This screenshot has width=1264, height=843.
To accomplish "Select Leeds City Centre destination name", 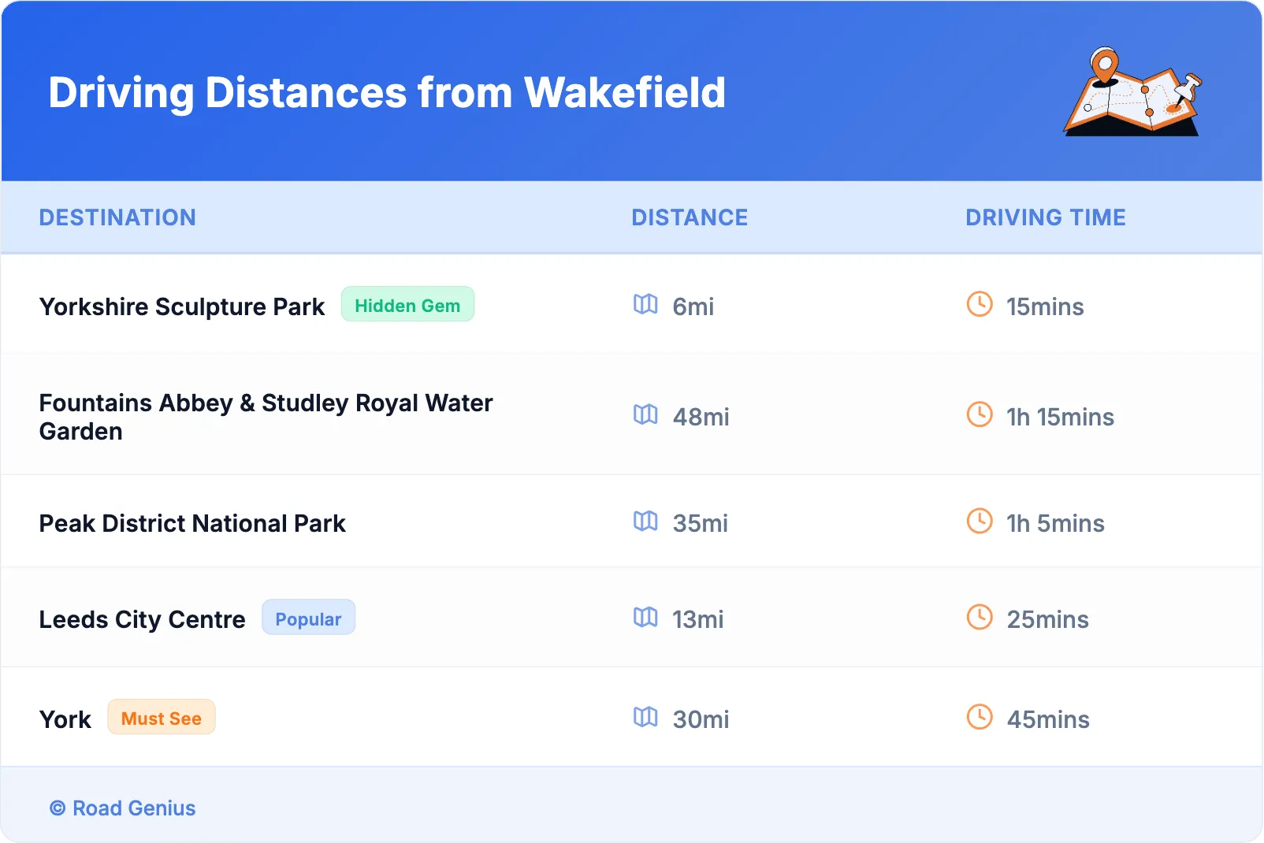I will point(143,619).
